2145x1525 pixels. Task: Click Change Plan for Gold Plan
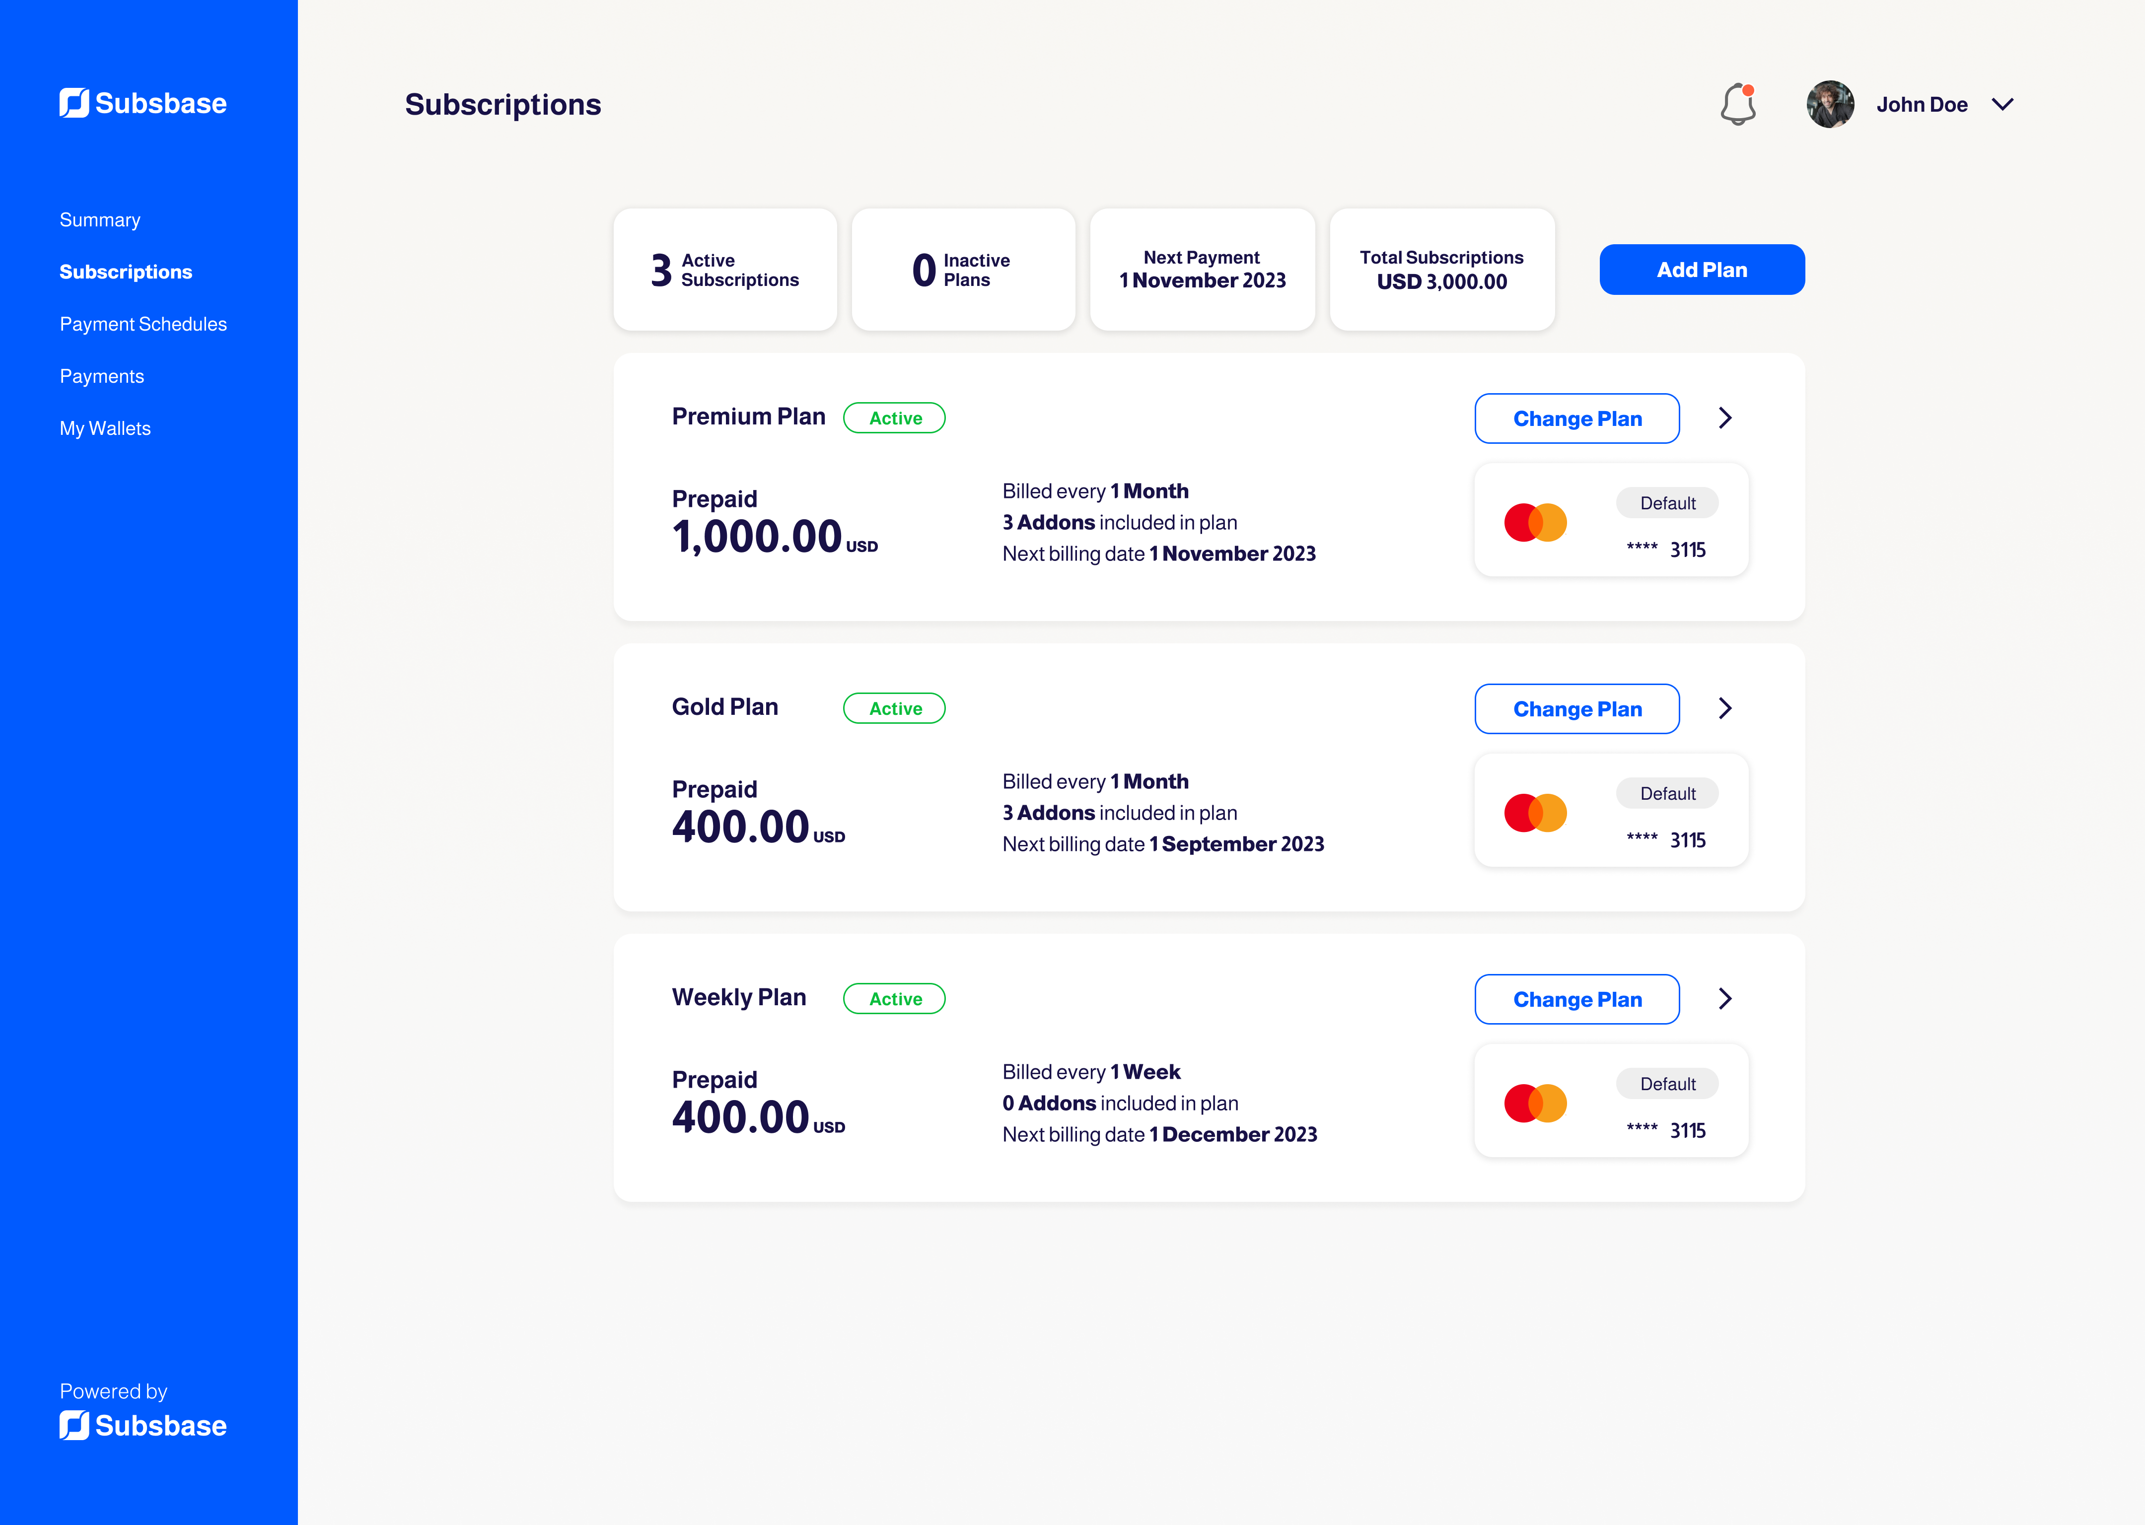1577,709
